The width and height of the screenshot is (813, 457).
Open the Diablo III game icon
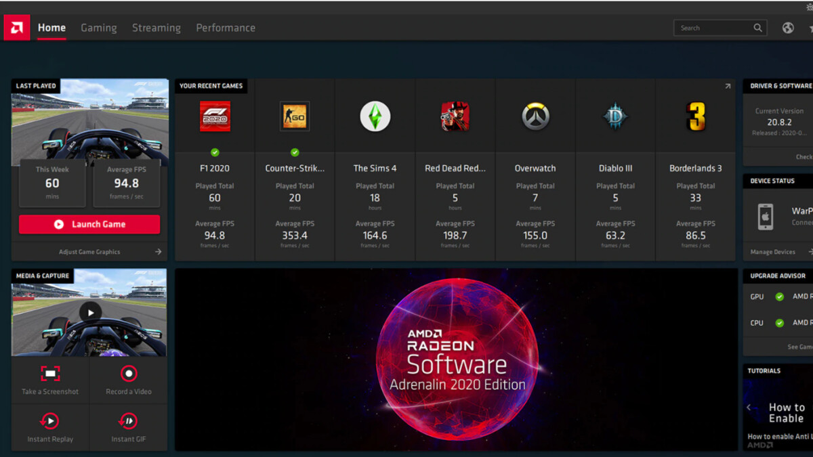pyautogui.click(x=615, y=116)
